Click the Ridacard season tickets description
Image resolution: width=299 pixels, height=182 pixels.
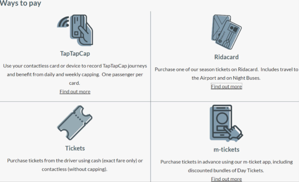pos(226,74)
